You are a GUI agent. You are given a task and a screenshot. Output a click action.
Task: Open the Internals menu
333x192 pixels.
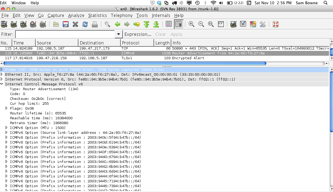tap(161, 16)
